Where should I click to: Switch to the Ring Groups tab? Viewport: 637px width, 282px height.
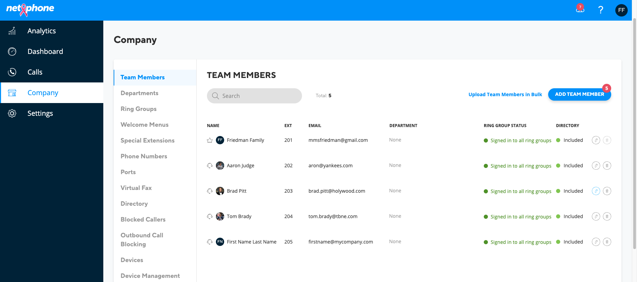pos(138,109)
